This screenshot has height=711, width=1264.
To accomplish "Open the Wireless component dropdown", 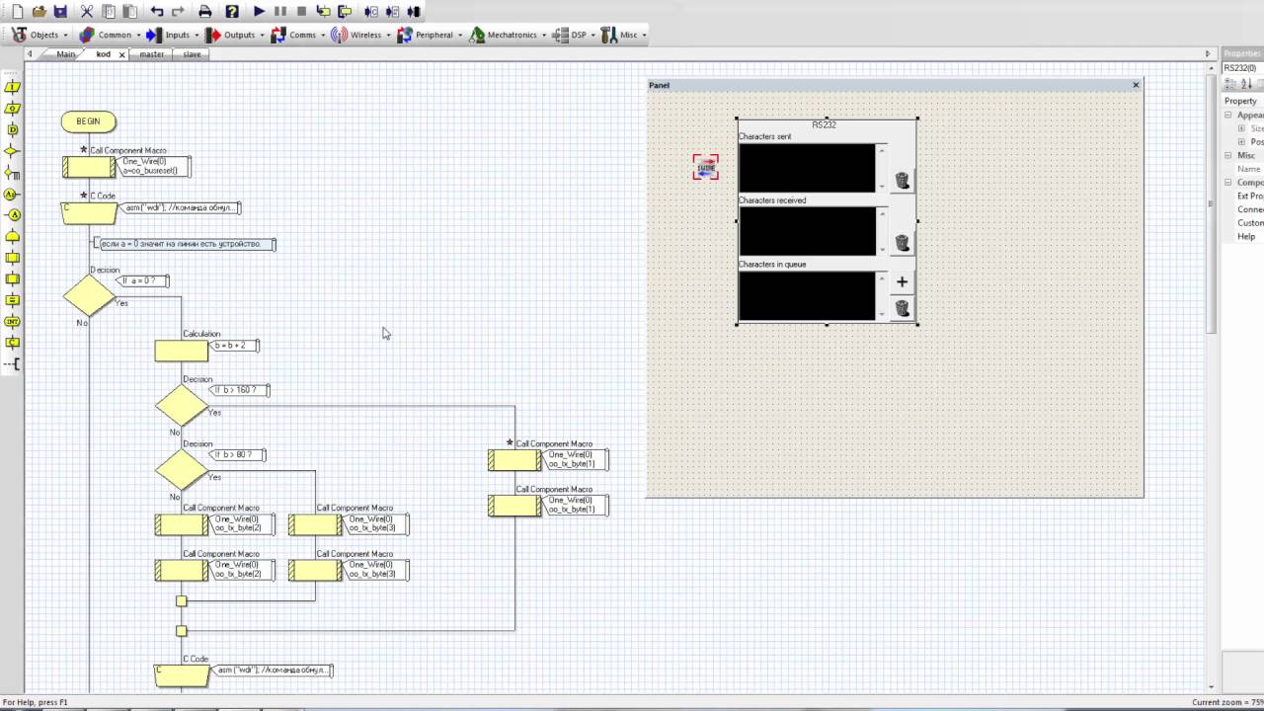I will coord(360,35).
